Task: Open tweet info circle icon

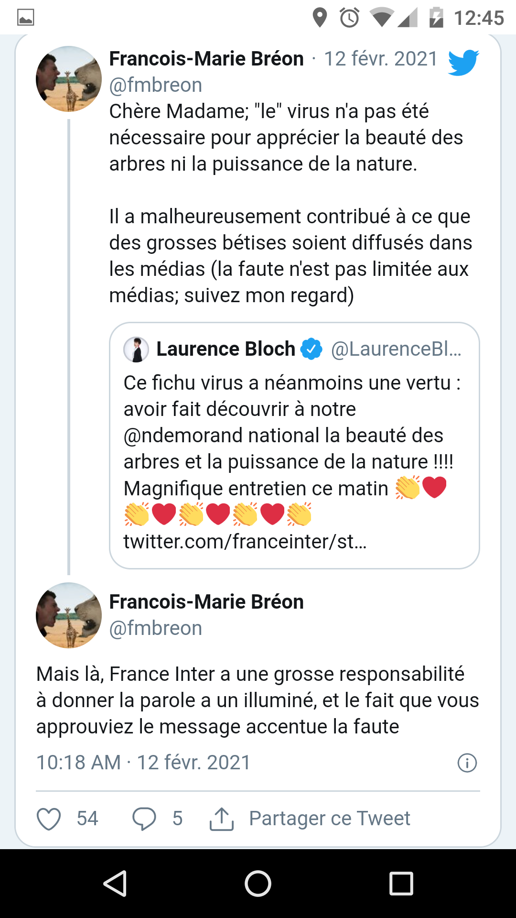Action: pos(467,763)
